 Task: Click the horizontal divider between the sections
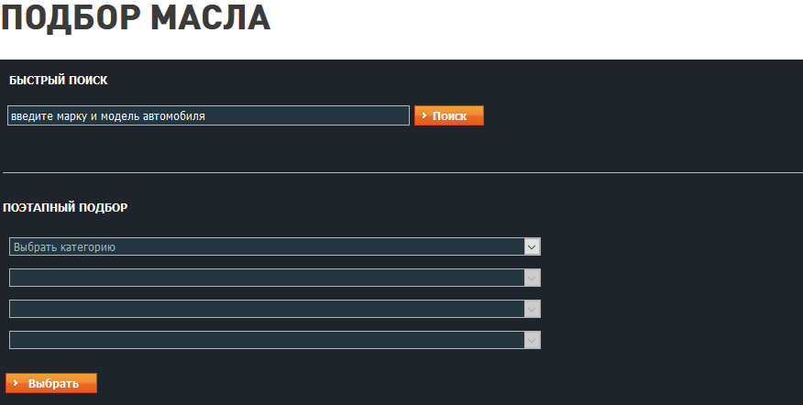click(x=401, y=172)
